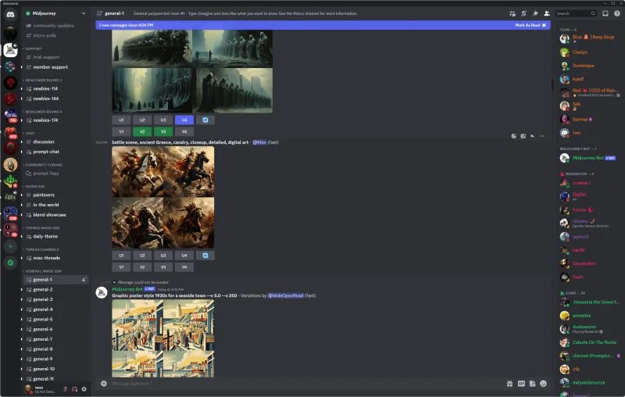Click U3 under the battle scene images
Viewport: 625px width, 397px height.
point(163,256)
